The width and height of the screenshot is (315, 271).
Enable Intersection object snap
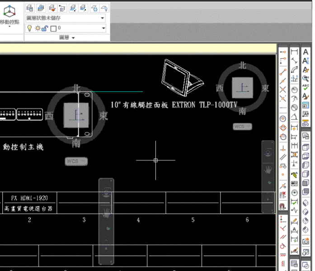pos(283,89)
